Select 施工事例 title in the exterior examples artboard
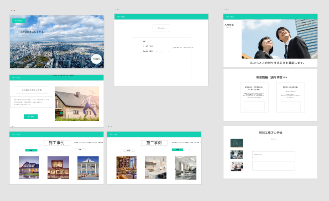The height and width of the screenshot is (201, 329). tap(57, 143)
